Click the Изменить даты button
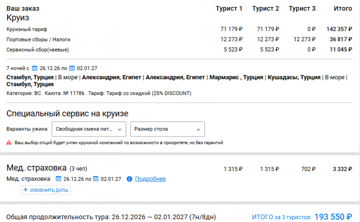 [46, 190]
